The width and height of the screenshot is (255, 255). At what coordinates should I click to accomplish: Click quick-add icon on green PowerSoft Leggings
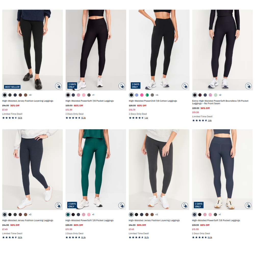coord(122,206)
